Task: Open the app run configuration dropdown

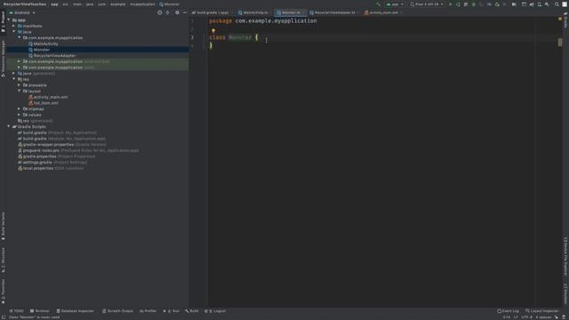Action: pos(395,4)
